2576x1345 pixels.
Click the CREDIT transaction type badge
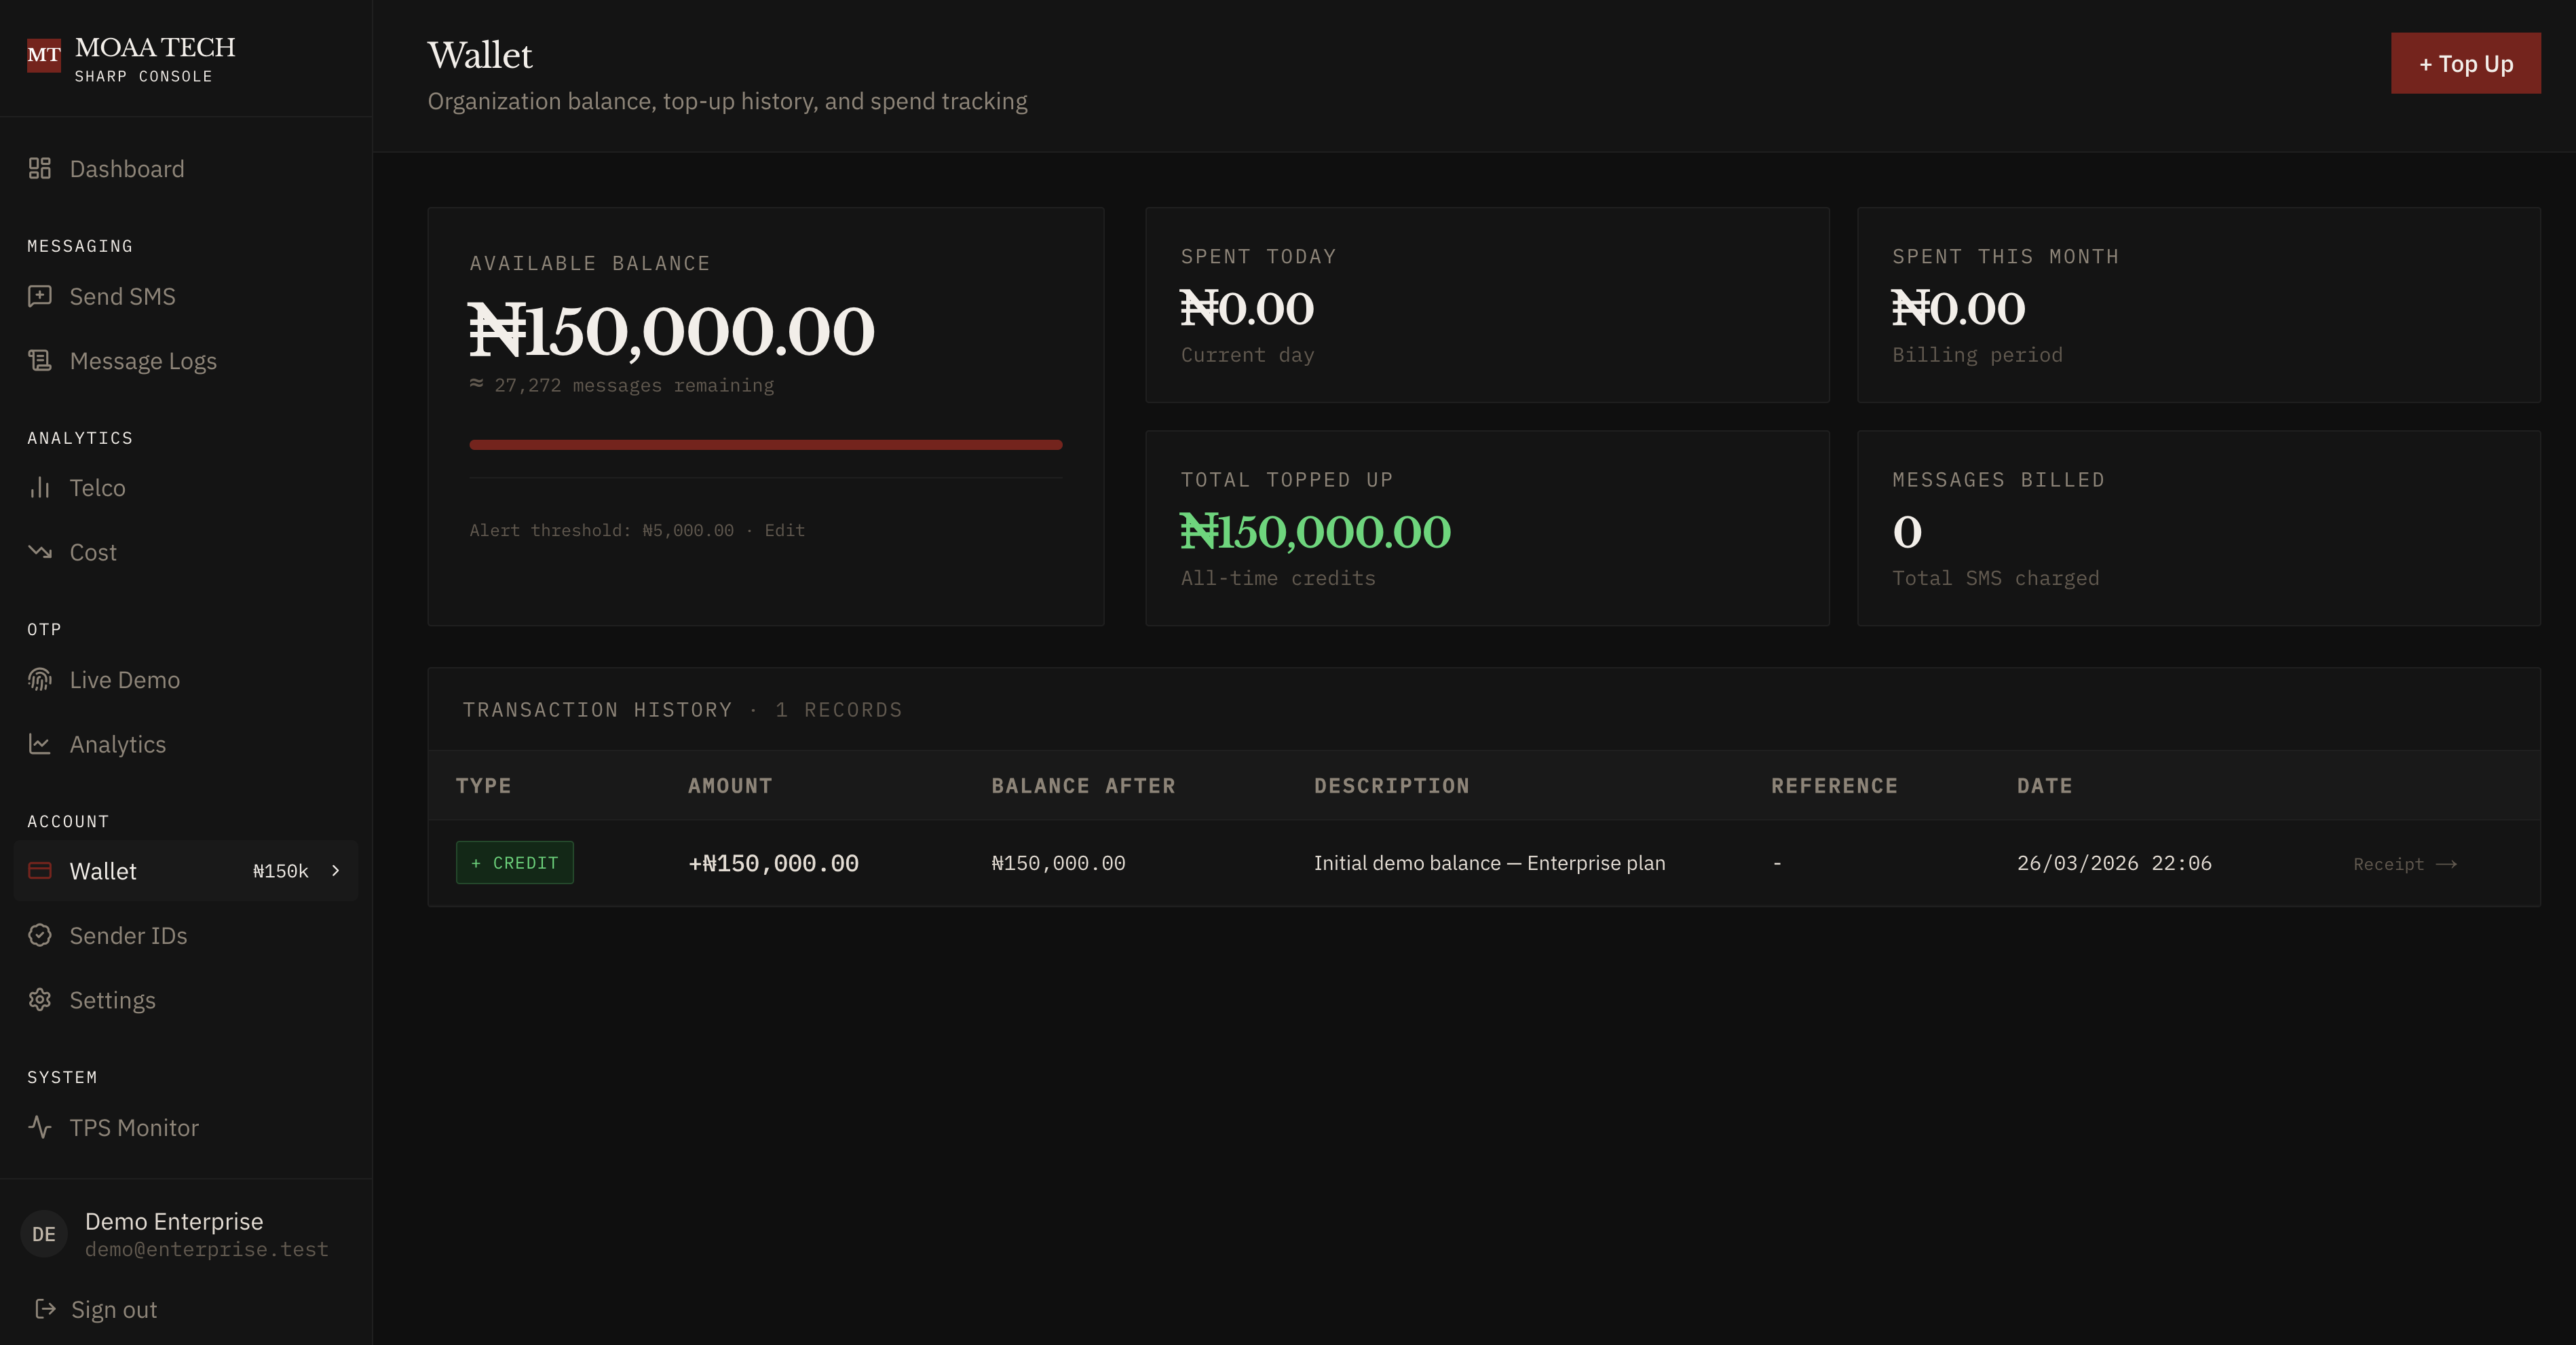(514, 862)
